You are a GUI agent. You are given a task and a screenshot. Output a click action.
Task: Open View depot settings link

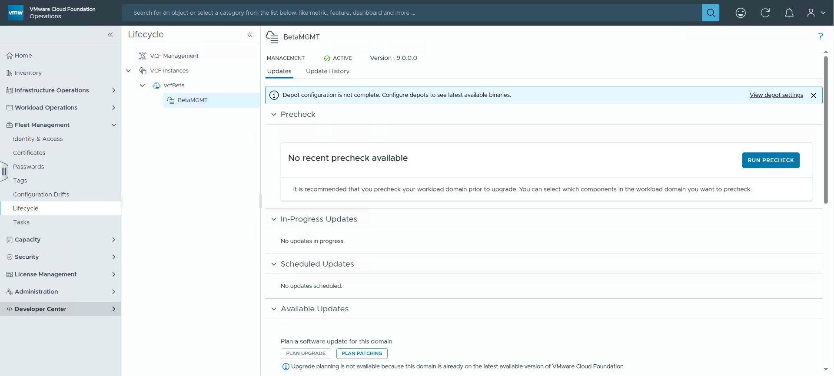(x=776, y=95)
